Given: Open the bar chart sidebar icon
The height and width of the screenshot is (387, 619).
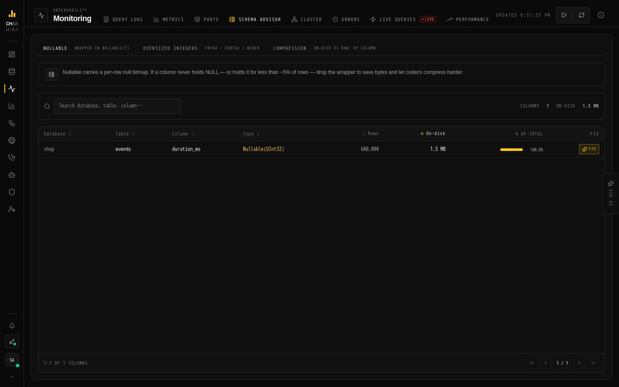Looking at the screenshot, I should pyautogui.click(x=12, y=106).
